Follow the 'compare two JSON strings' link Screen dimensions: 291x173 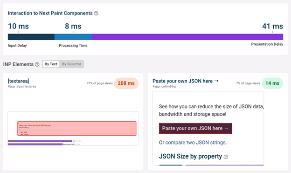coord(195,142)
